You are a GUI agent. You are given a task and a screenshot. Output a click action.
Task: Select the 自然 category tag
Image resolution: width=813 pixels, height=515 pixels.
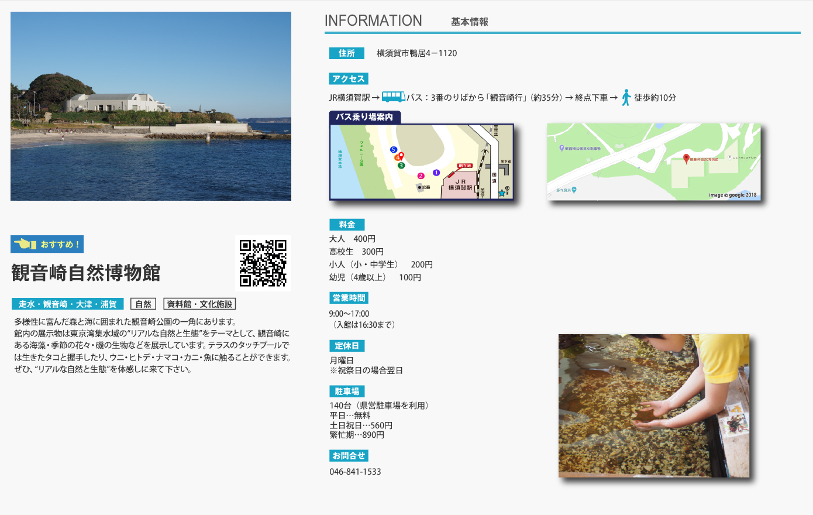pyautogui.click(x=143, y=304)
